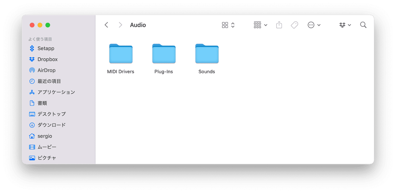Open the ellipsis action menu
The image size is (396, 193).
point(314,25)
